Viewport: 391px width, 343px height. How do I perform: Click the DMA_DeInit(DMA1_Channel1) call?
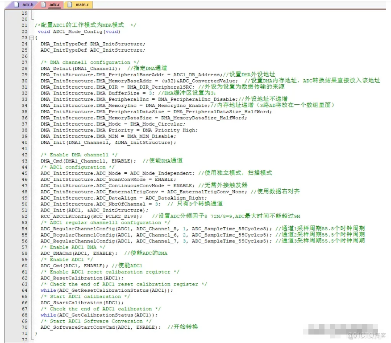tap(80, 69)
